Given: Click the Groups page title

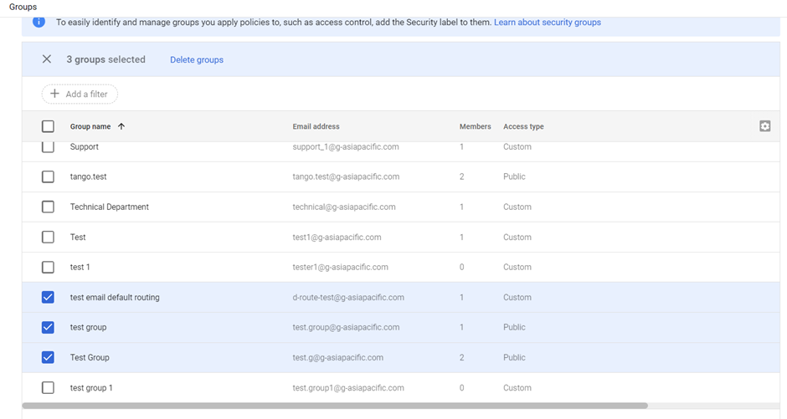Looking at the screenshot, I should pyautogui.click(x=23, y=7).
